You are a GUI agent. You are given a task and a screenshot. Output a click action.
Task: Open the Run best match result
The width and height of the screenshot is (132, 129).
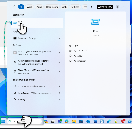click(x=37, y=23)
